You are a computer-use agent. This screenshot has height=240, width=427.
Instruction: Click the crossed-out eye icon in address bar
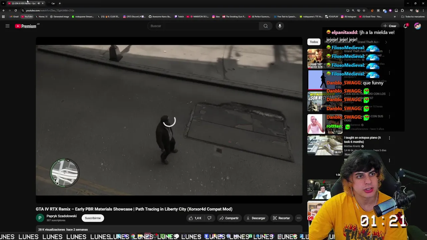tap(359, 10)
